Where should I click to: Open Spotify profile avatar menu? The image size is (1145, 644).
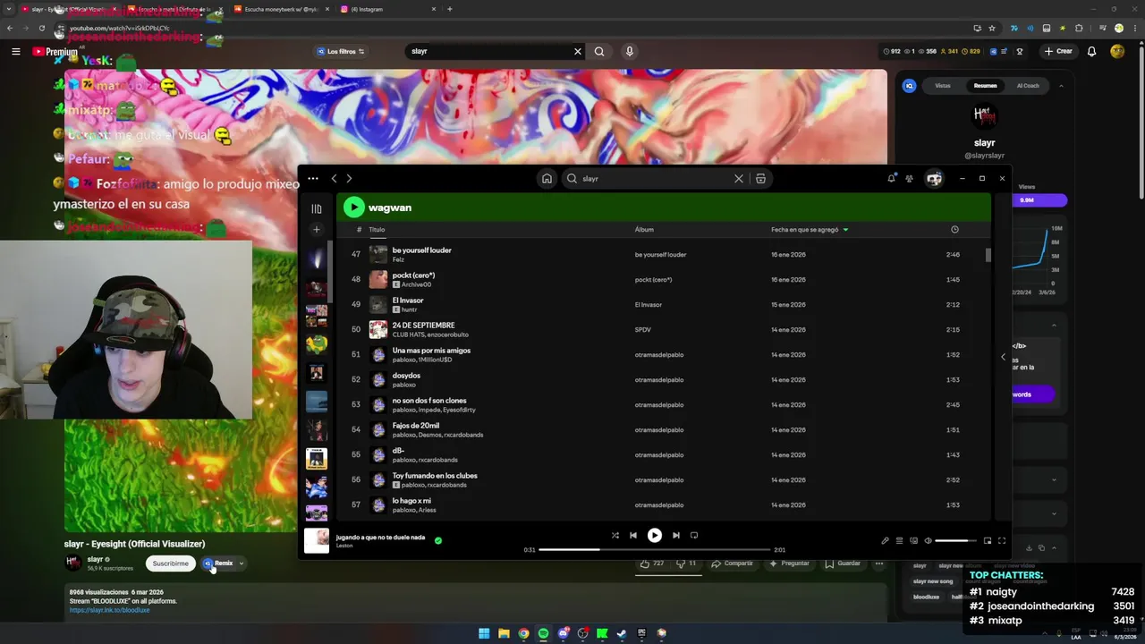935,179
